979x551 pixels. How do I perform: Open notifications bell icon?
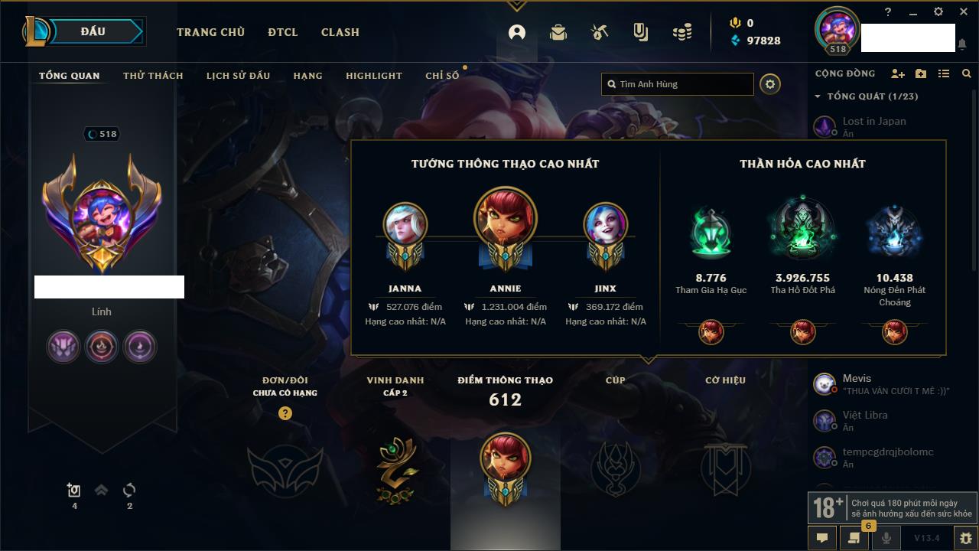(962, 44)
